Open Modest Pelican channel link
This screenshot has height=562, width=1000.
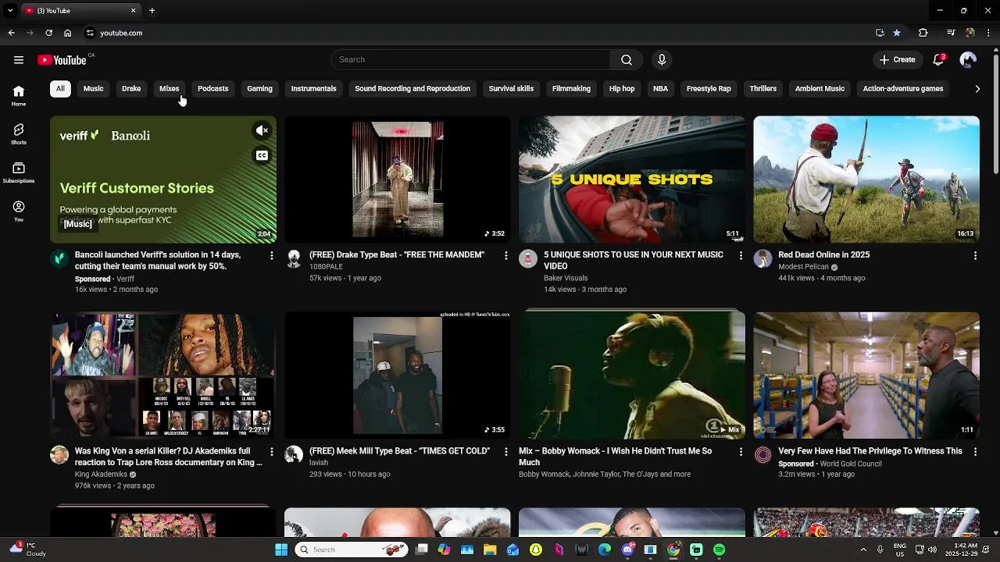point(803,267)
